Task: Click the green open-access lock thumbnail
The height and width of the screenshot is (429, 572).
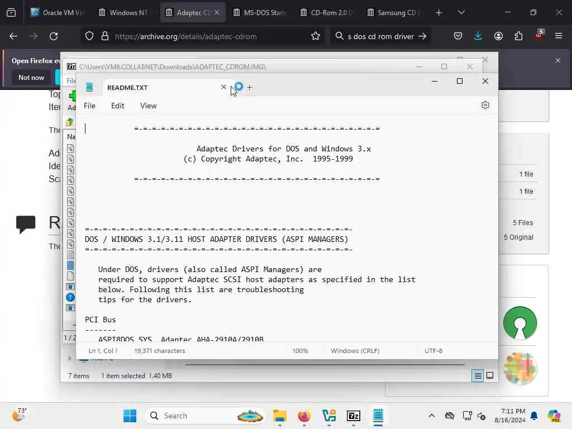Action: [520, 323]
